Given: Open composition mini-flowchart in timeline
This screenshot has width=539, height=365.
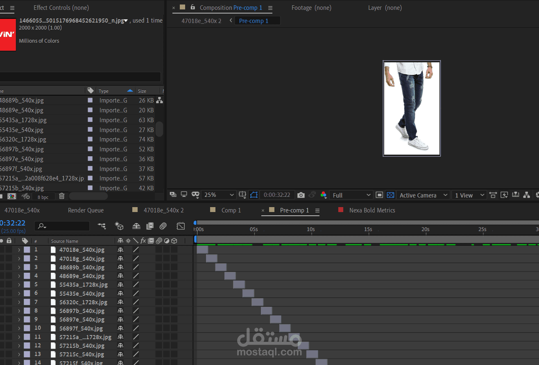Looking at the screenshot, I should tap(102, 226).
